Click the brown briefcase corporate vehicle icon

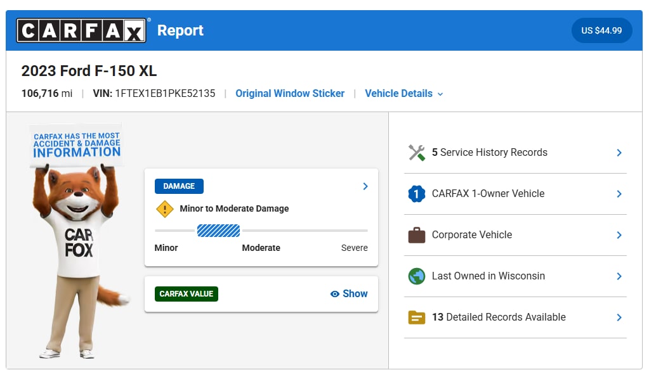click(x=416, y=235)
